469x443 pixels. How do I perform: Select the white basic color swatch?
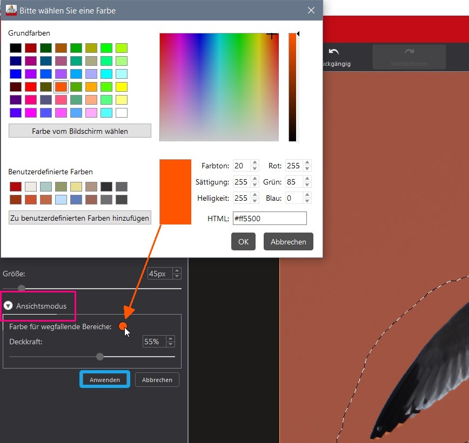122,113
